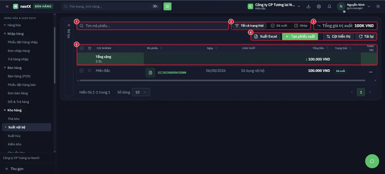Open settings gear in top bar
385x174 pixels.
(x=319, y=6)
